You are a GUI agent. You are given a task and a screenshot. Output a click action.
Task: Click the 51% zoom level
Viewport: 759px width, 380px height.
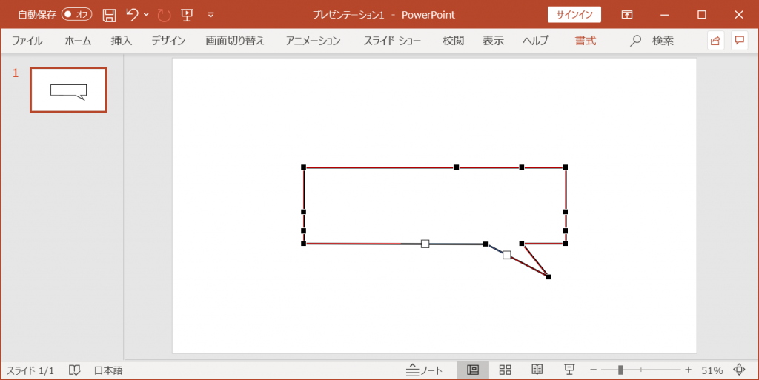tap(712, 370)
